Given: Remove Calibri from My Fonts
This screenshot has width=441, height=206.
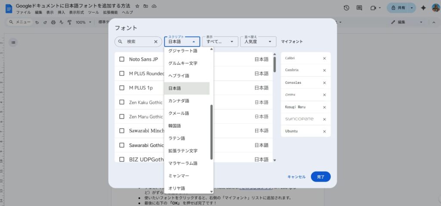Looking at the screenshot, I should click(324, 58).
